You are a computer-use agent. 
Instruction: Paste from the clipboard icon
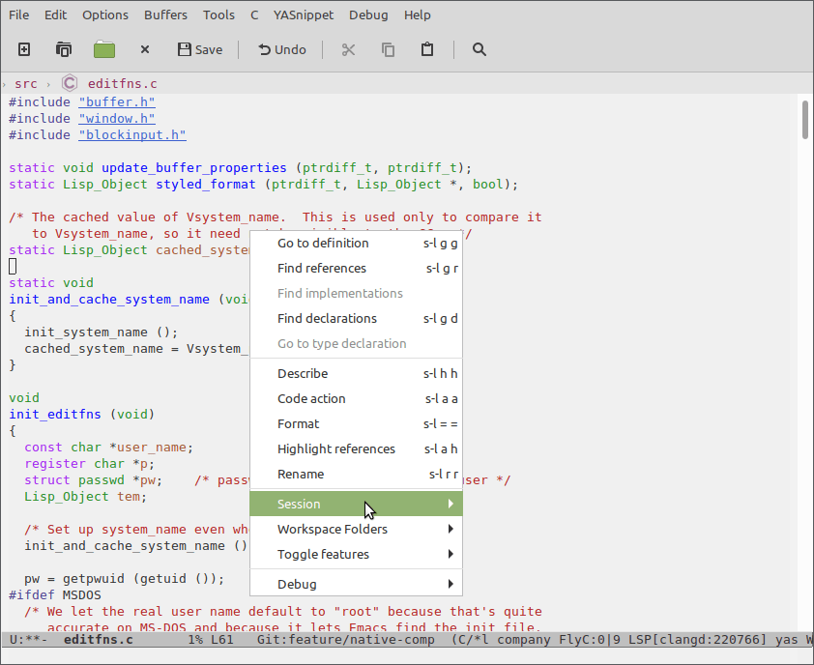[x=426, y=49]
